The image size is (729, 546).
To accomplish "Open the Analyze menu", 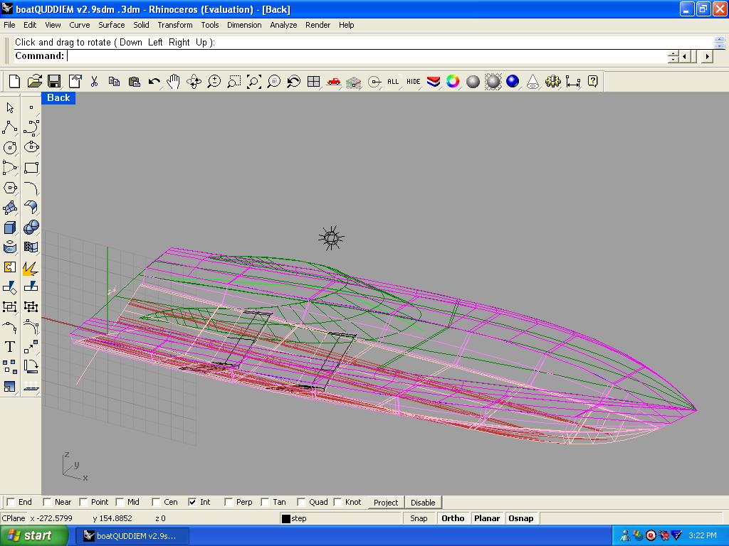I will [x=283, y=25].
